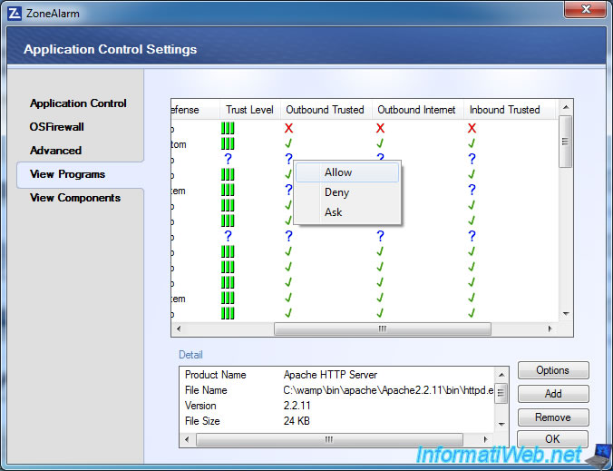Click the Outbound Internet checkmark in the 'tem' row
Screen dimensions: 613x471
380,298
